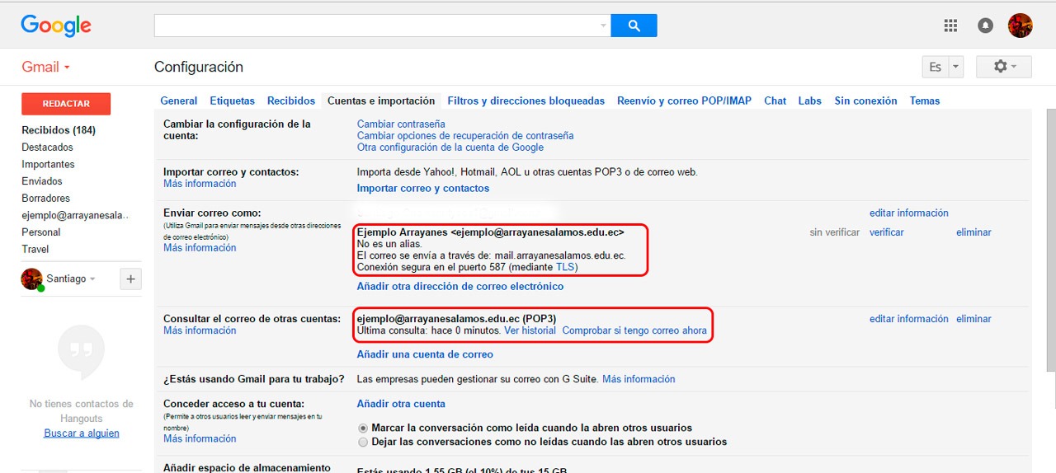Image resolution: width=1056 pixels, height=473 pixels.
Task: Switch to the General tab
Action: 178,101
